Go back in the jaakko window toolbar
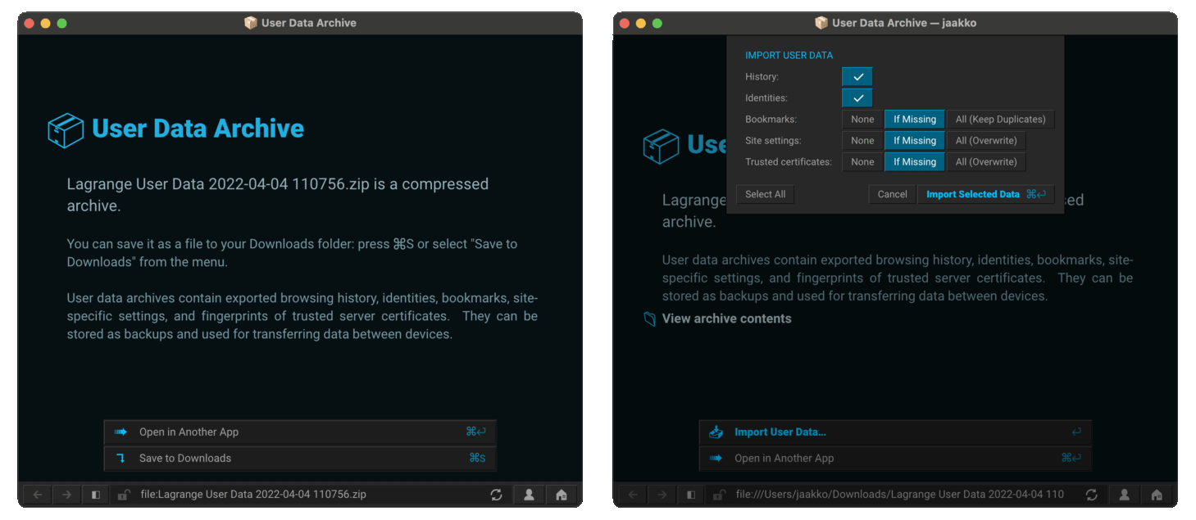Screen dimensions: 1196x520 [633, 495]
